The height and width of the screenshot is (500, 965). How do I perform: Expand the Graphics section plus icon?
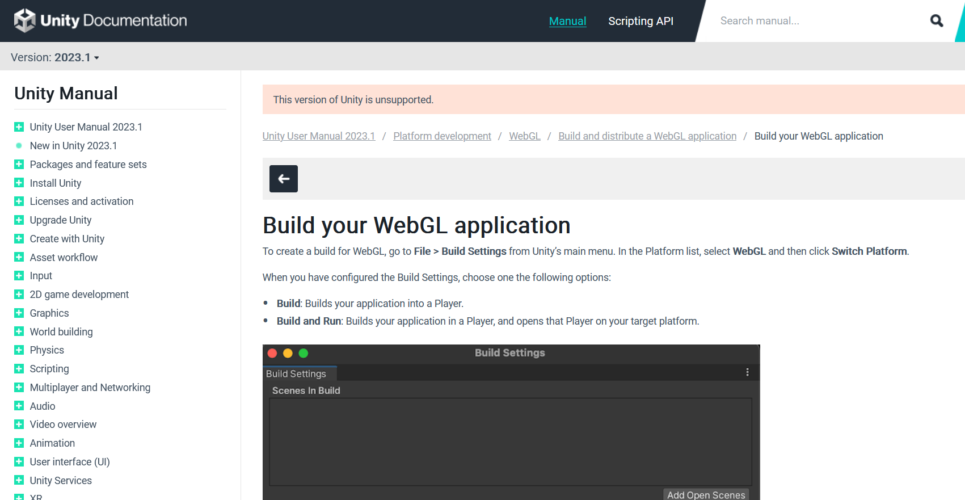(x=19, y=313)
